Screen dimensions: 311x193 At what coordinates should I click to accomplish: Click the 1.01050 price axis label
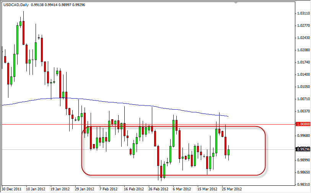[303, 87]
